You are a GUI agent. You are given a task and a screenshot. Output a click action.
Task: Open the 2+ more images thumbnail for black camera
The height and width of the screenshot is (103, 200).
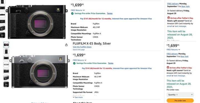point(2,35)
